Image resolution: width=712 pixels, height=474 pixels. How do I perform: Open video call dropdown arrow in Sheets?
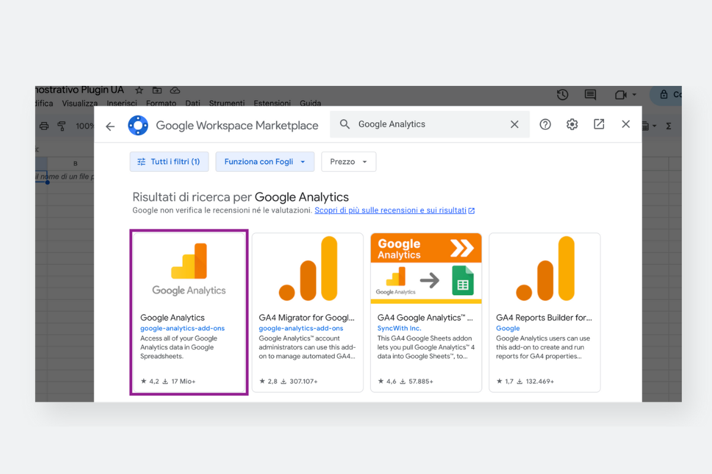[x=634, y=95]
